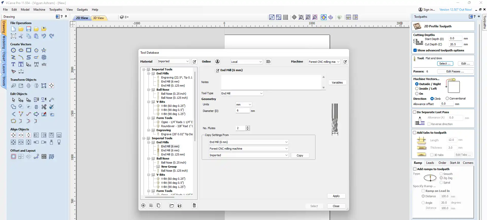The width and height of the screenshot is (487, 220).
Task: Open the Nest Parts tool
Action: pos(51,156)
